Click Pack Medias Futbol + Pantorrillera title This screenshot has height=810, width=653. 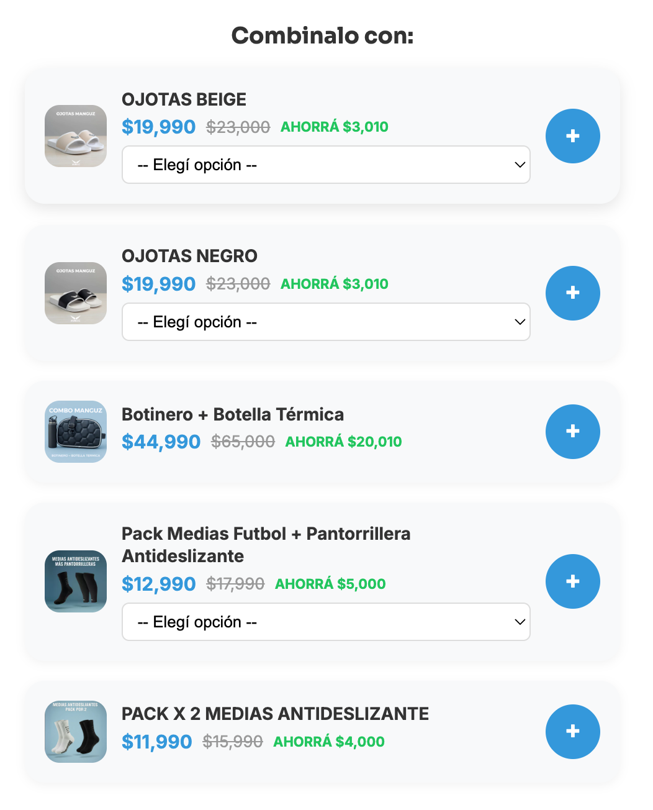[266, 544]
